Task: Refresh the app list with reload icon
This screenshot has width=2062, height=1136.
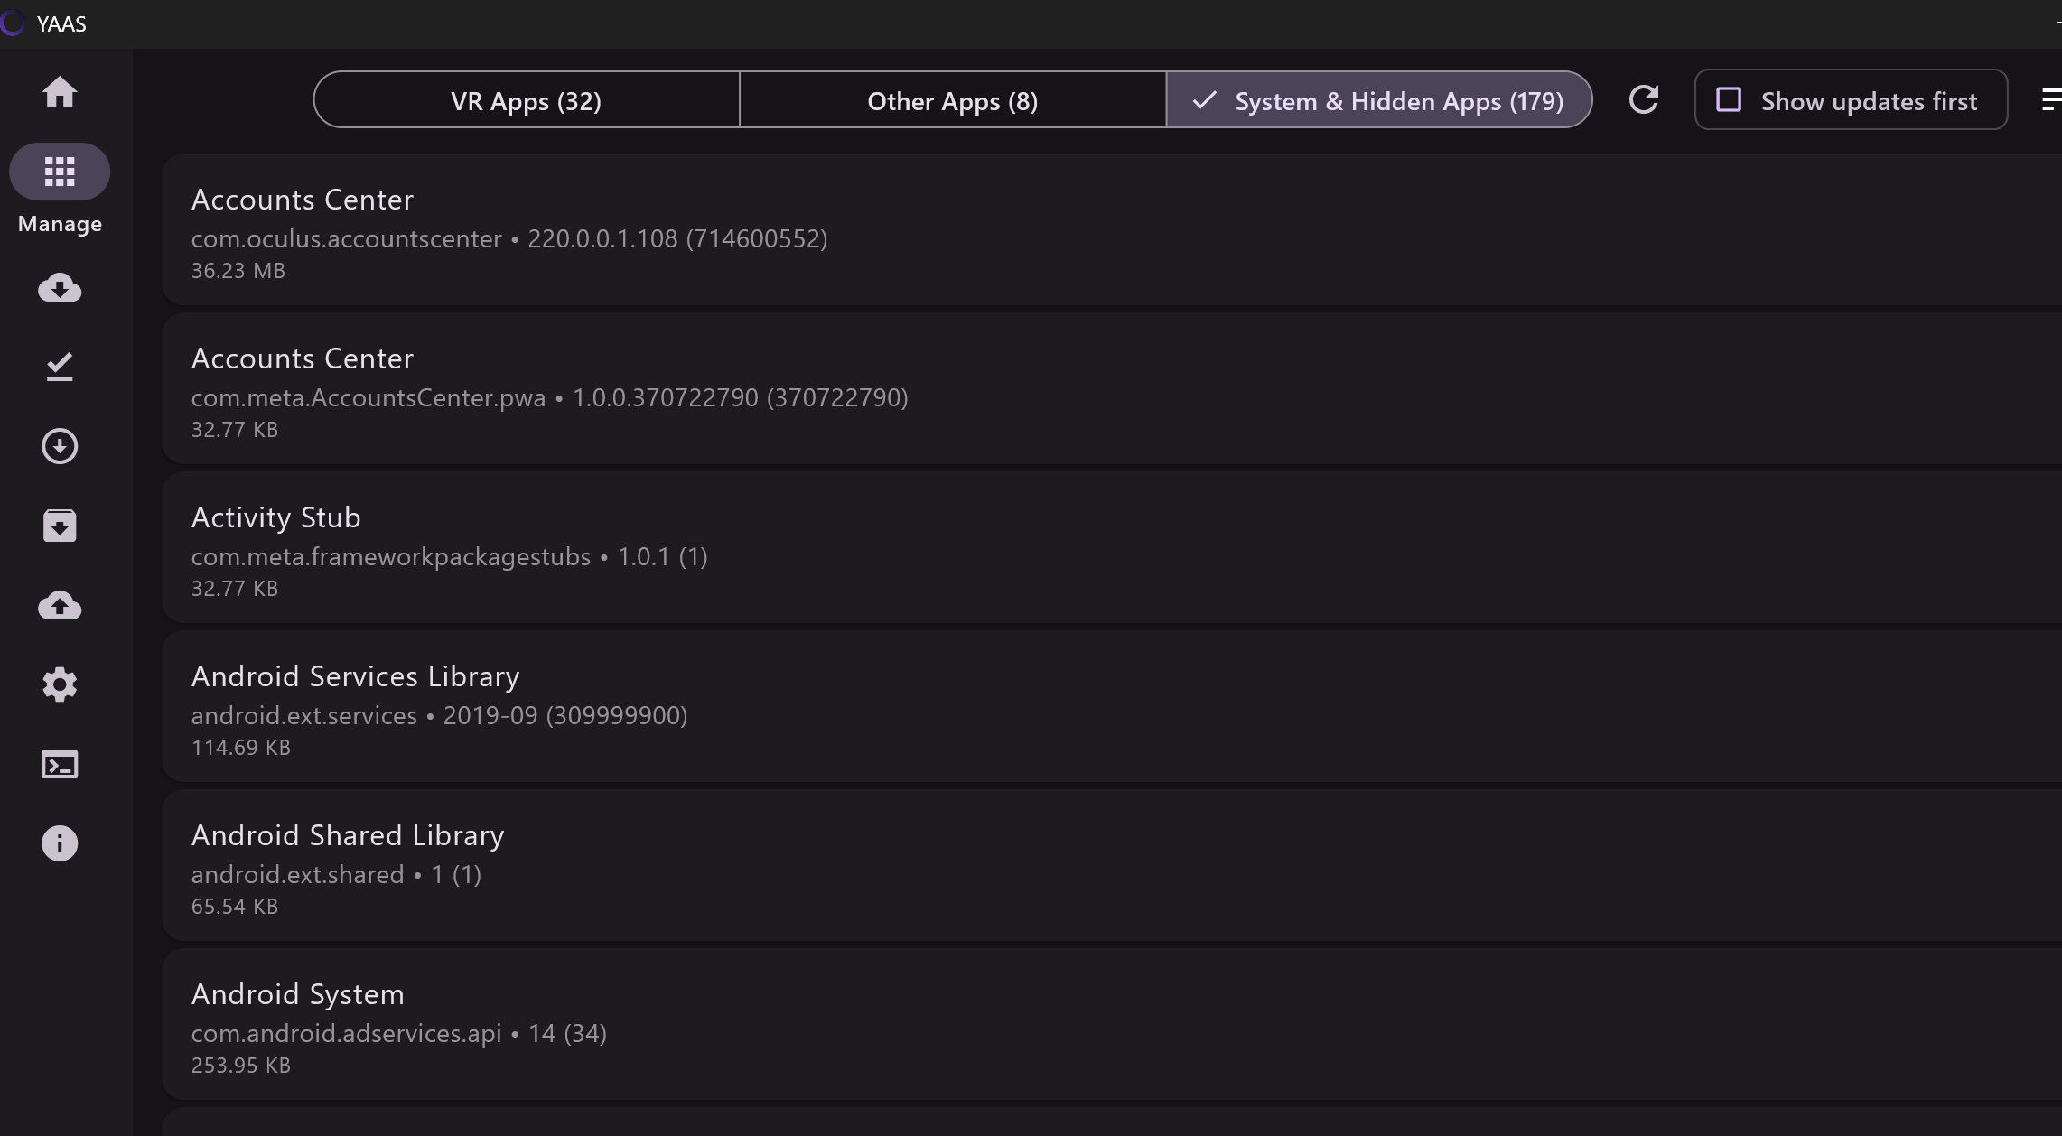Action: [x=1644, y=99]
